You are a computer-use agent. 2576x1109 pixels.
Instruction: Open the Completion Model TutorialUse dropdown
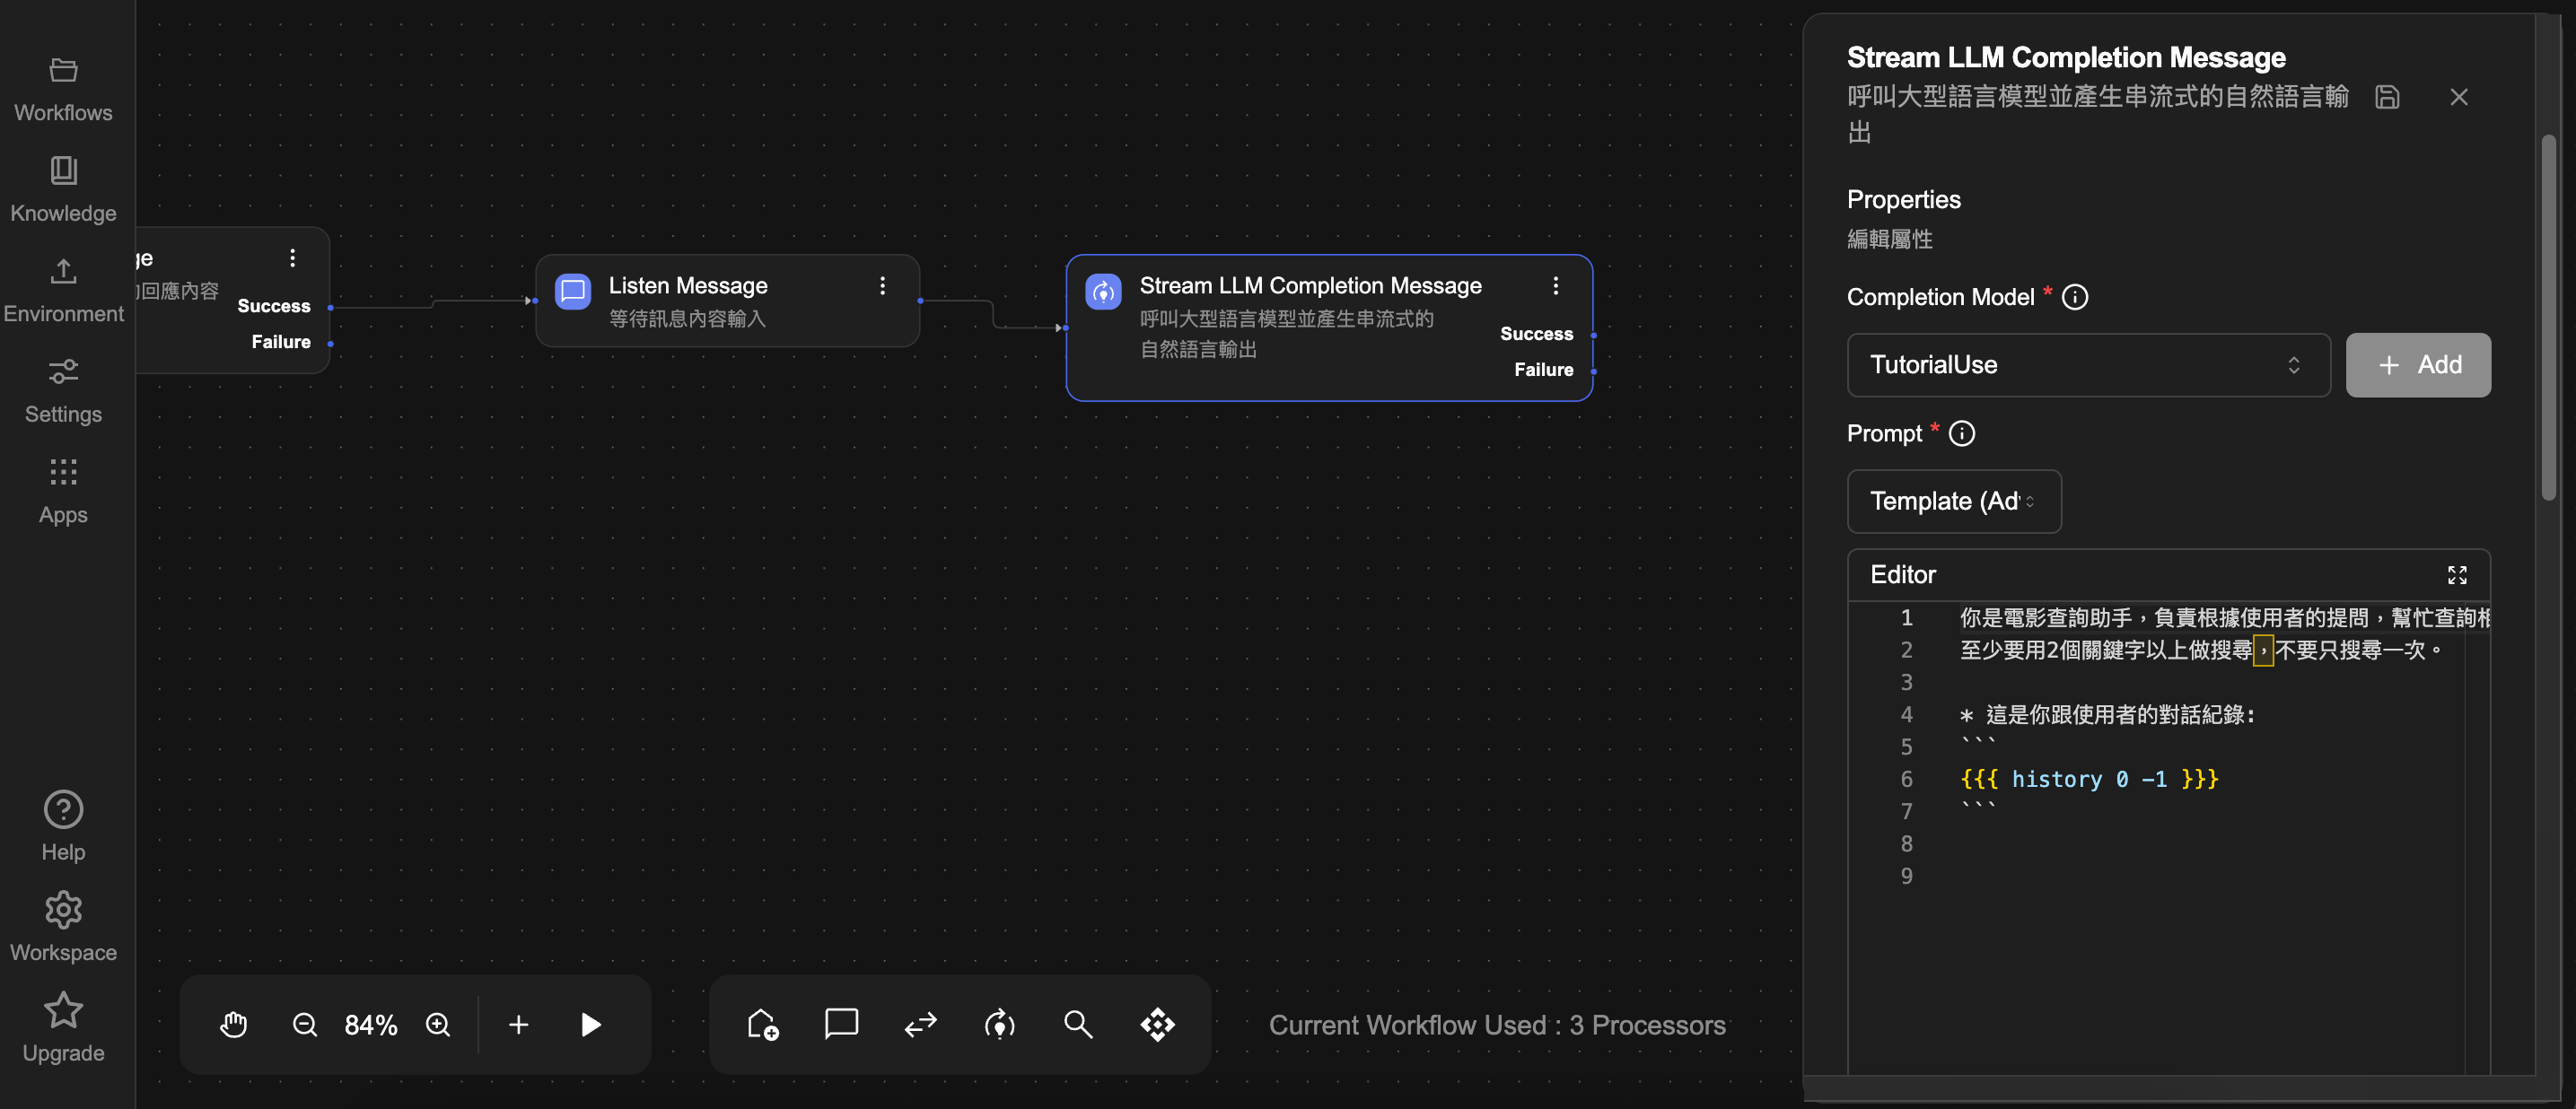point(2088,365)
